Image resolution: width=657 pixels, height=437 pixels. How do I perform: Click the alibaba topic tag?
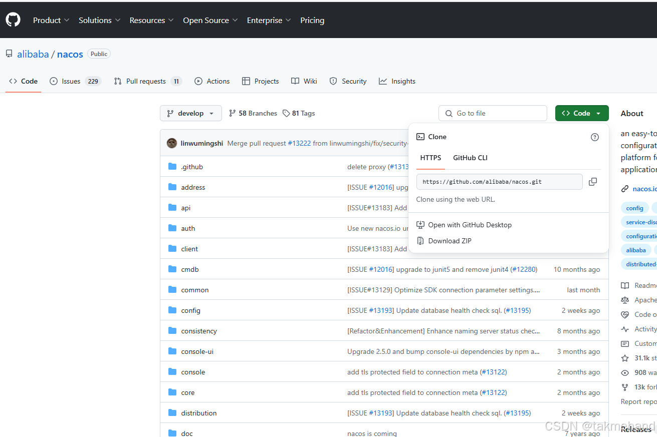(x=636, y=250)
